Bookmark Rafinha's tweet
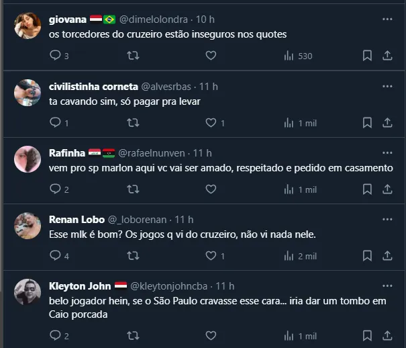 (367, 189)
